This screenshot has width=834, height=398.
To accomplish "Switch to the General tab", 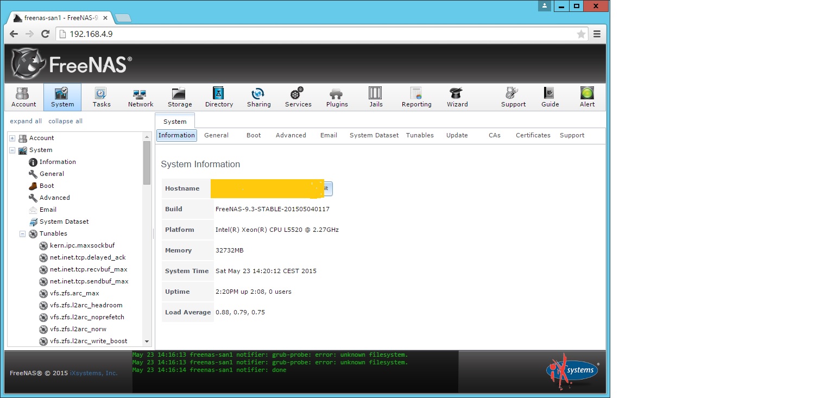I will click(x=216, y=135).
